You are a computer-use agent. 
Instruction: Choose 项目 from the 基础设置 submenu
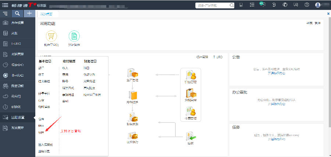tap(41, 132)
